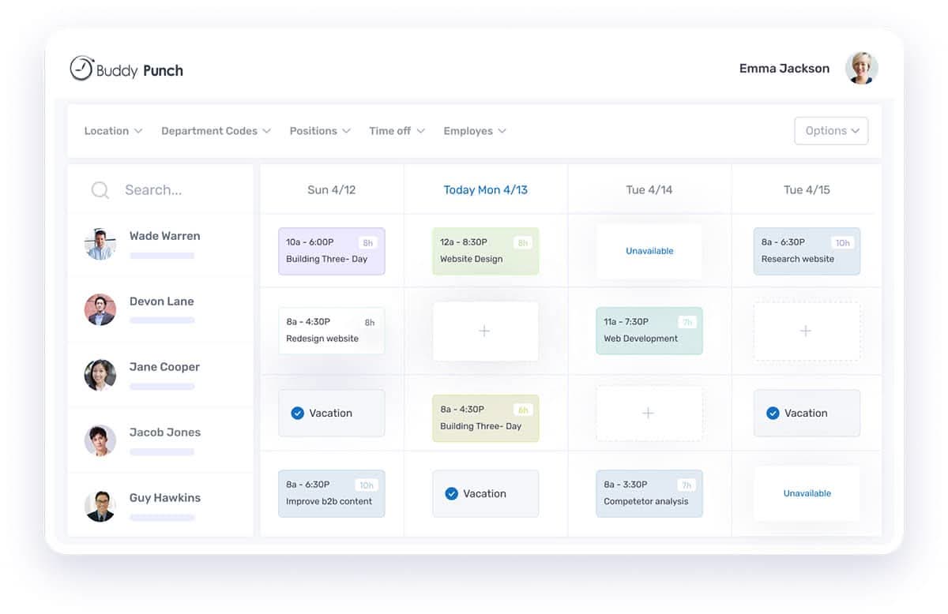Click the Buddy Punch clock logo

(80, 68)
